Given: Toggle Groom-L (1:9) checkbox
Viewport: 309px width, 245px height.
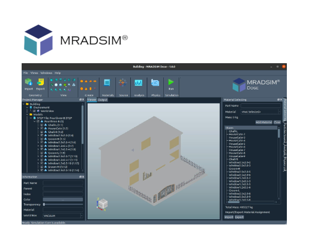Looking at the screenshot, I should point(42,153).
